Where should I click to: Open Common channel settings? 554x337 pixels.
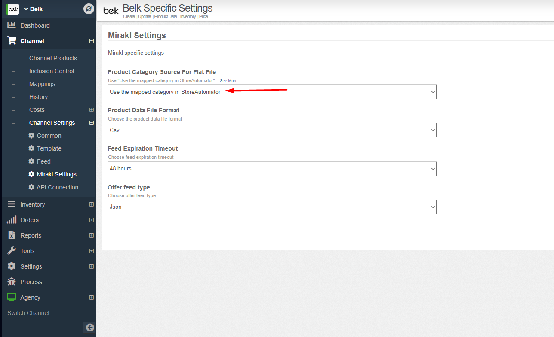point(49,136)
